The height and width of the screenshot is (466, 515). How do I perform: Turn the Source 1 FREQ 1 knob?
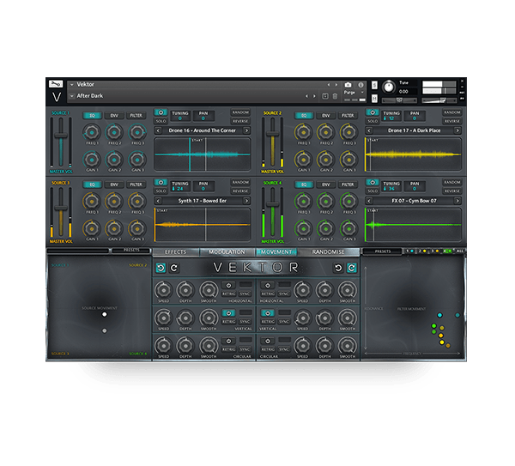[91, 131]
